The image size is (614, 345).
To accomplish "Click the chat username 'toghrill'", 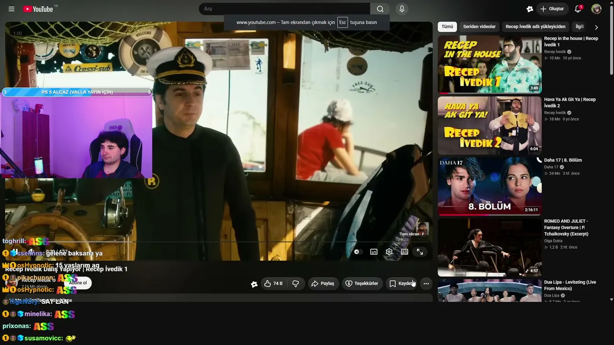I will click(x=14, y=241).
